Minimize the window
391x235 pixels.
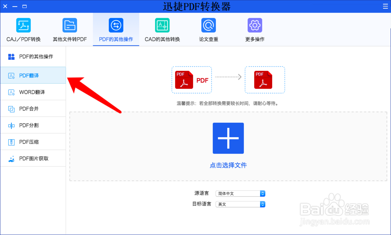(x=15, y=6)
